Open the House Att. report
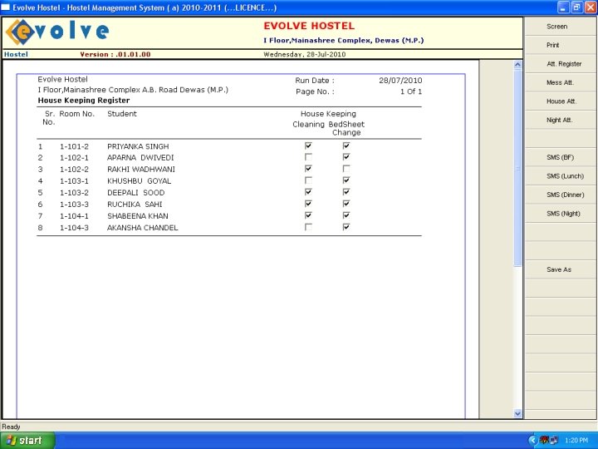The image size is (598, 449). tap(561, 101)
